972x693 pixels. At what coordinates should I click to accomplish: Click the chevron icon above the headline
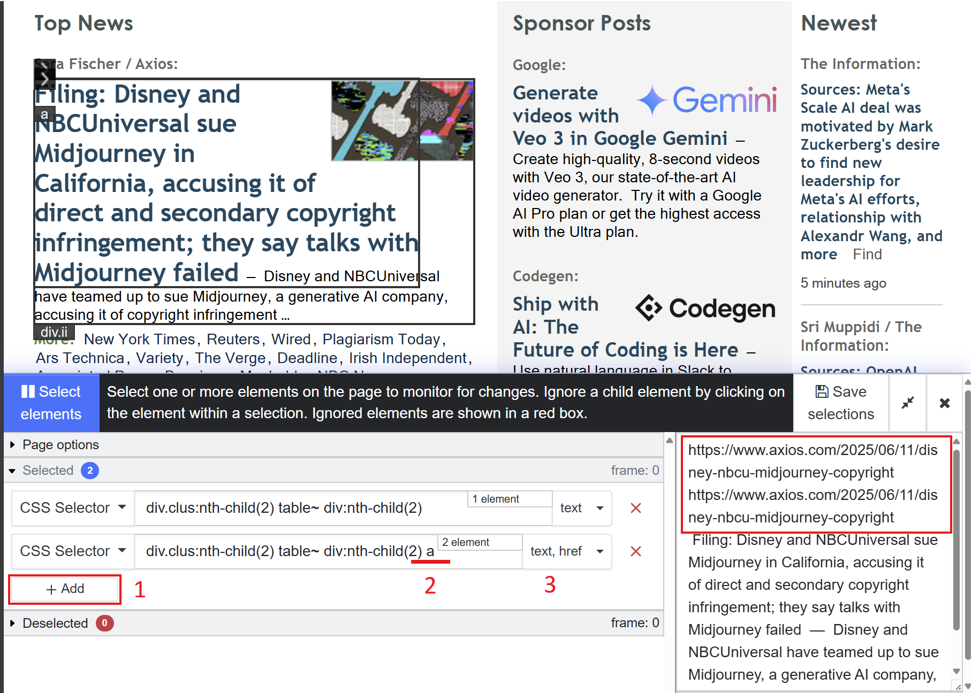pos(45,80)
